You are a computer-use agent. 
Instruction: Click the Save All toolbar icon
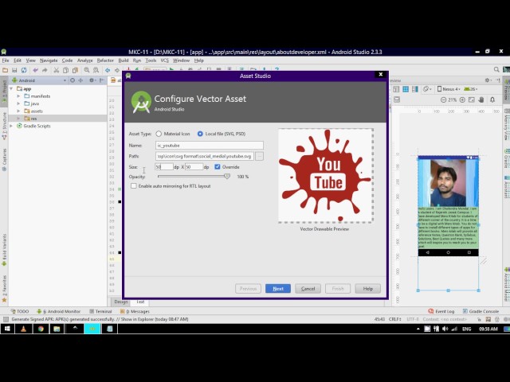coord(14,70)
